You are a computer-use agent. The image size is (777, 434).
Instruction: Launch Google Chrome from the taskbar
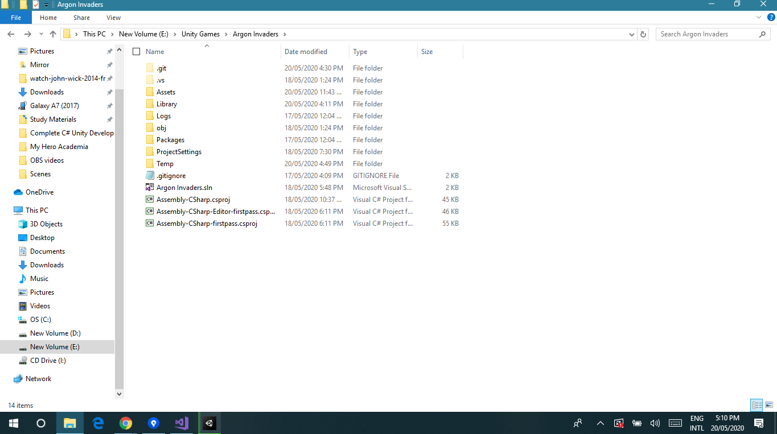(126, 423)
